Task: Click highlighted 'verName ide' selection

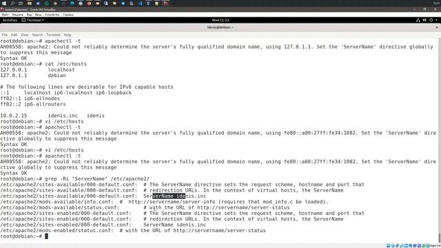Action: (169, 196)
